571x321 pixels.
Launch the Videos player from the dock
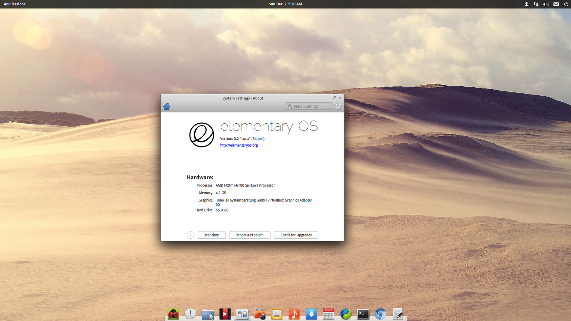225,314
